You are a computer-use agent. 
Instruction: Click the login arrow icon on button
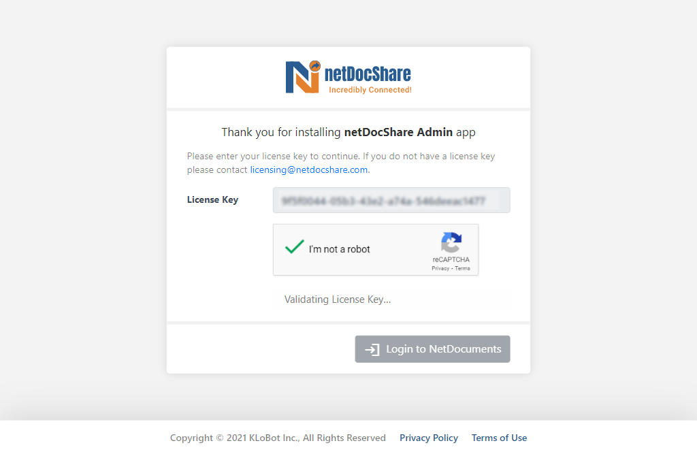coord(372,349)
